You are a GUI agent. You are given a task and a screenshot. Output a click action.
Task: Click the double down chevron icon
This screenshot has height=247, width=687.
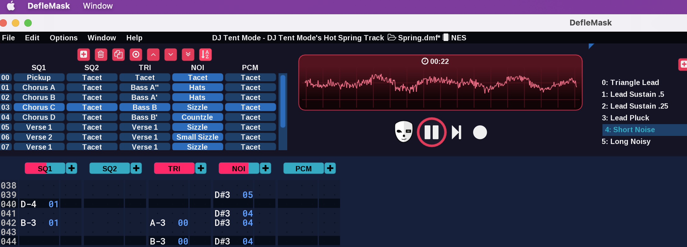click(188, 55)
